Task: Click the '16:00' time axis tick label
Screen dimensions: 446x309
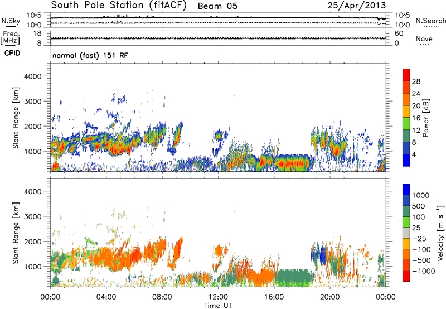Action: (274, 297)
